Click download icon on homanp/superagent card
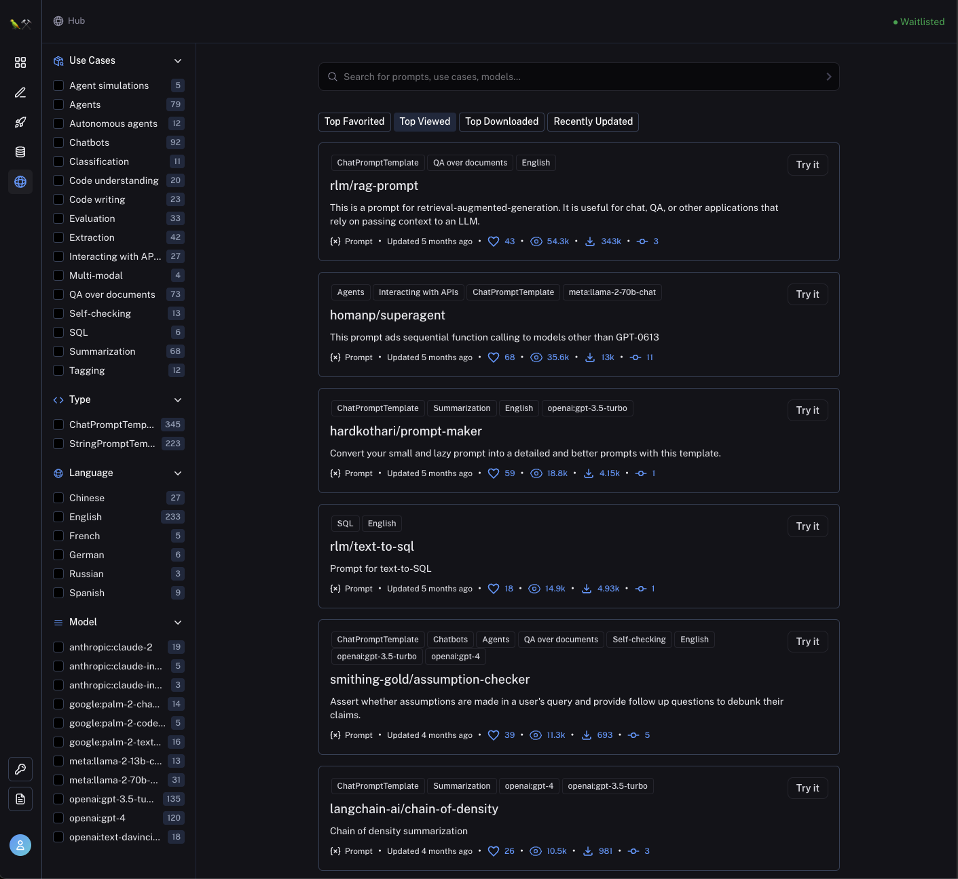This screenshot has height=879, width=958. [x=590, y=357]
